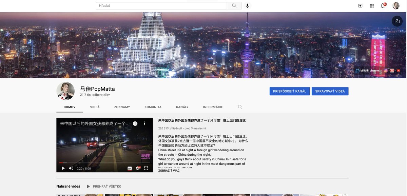Click the Nahrané videá section heading
The height and width of the screenshot is (196, 407).
pos(68,187)
